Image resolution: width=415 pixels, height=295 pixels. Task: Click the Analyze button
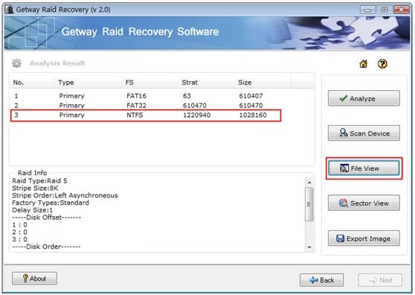pyautogui.click(x=364, y=98)
